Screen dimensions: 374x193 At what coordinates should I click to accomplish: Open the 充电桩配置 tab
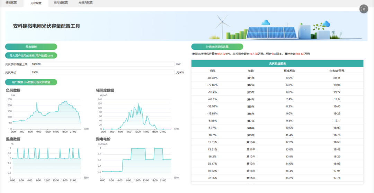coord(61,3)
